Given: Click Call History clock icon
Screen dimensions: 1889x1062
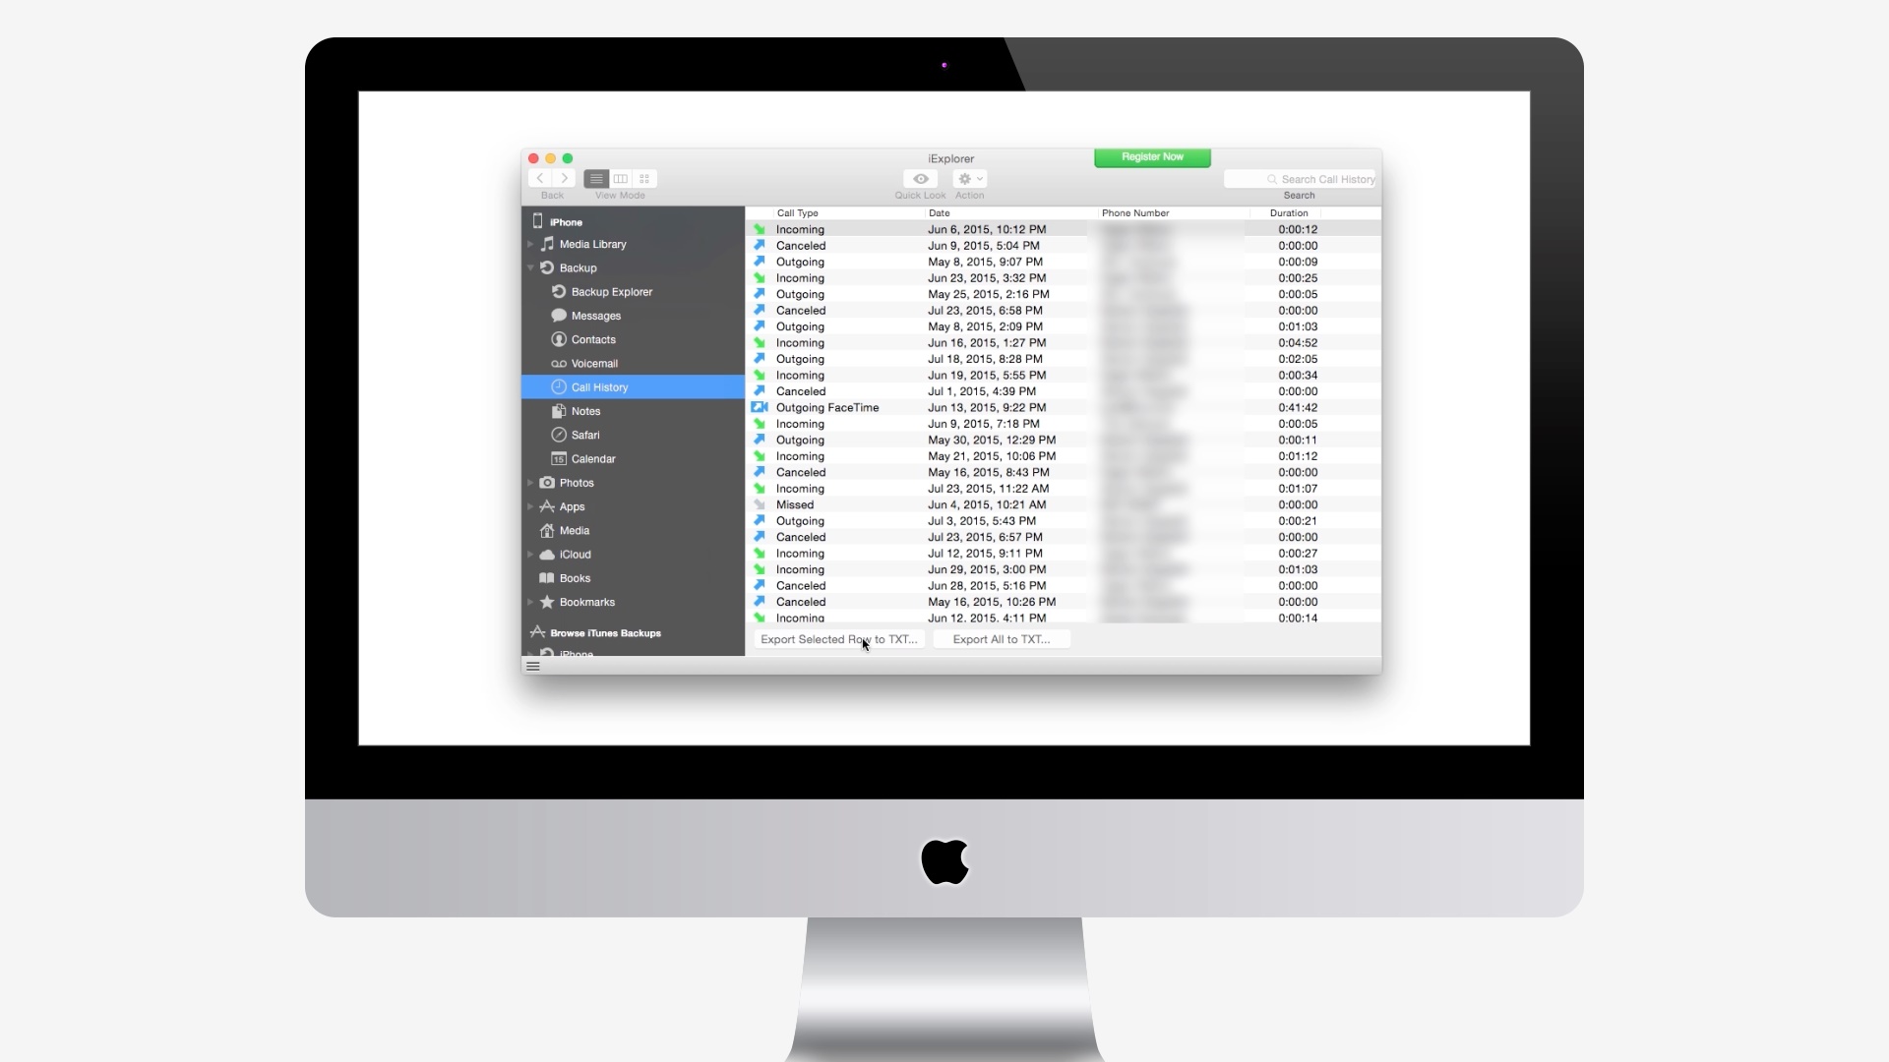Looking at the screenshot, I should click(559, 386).
